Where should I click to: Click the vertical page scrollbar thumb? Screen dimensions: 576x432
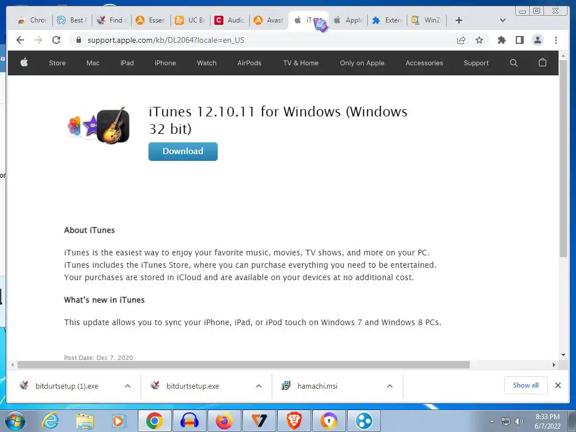click(563, 158)
